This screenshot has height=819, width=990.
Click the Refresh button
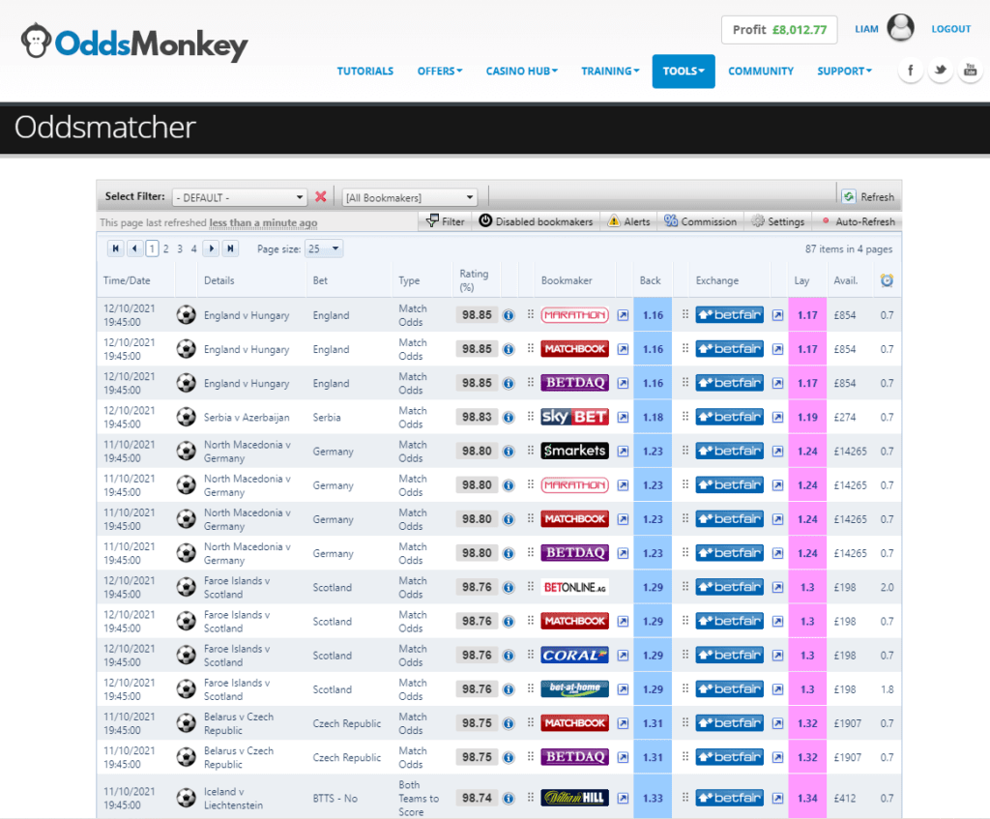(867, 196)
